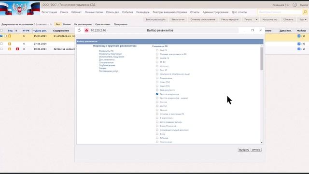Open the file icon showing (4)
This screenshot has width=309, height=174.
(299, 44)
